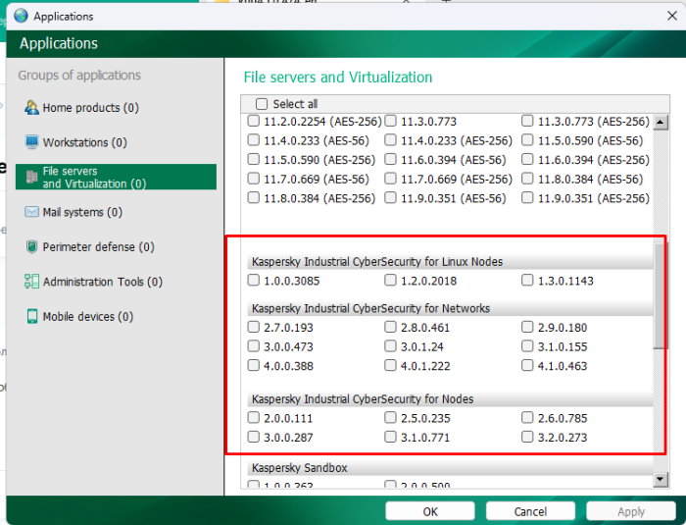The image size is (686, 525).
Task: Check 11.4.0.233 (AES-56)
Action: tap(253, 140)
